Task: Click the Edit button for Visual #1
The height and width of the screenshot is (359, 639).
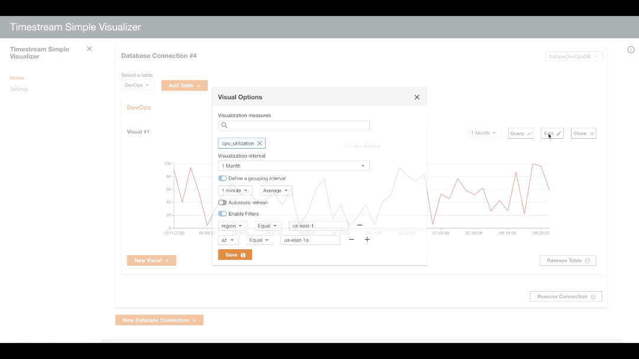Action: (x=552, y=133)
